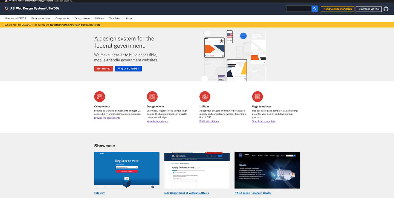Open the Design tokens nav item
Viewport: 394px width, 198px height.
pyautogui.click(x=82, y=18)
